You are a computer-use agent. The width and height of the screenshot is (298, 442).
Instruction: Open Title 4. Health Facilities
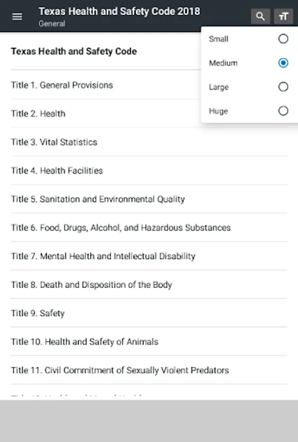(57, 170)
